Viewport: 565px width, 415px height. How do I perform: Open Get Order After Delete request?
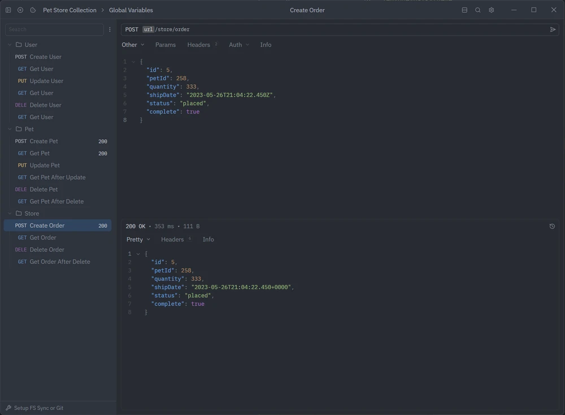58,262
